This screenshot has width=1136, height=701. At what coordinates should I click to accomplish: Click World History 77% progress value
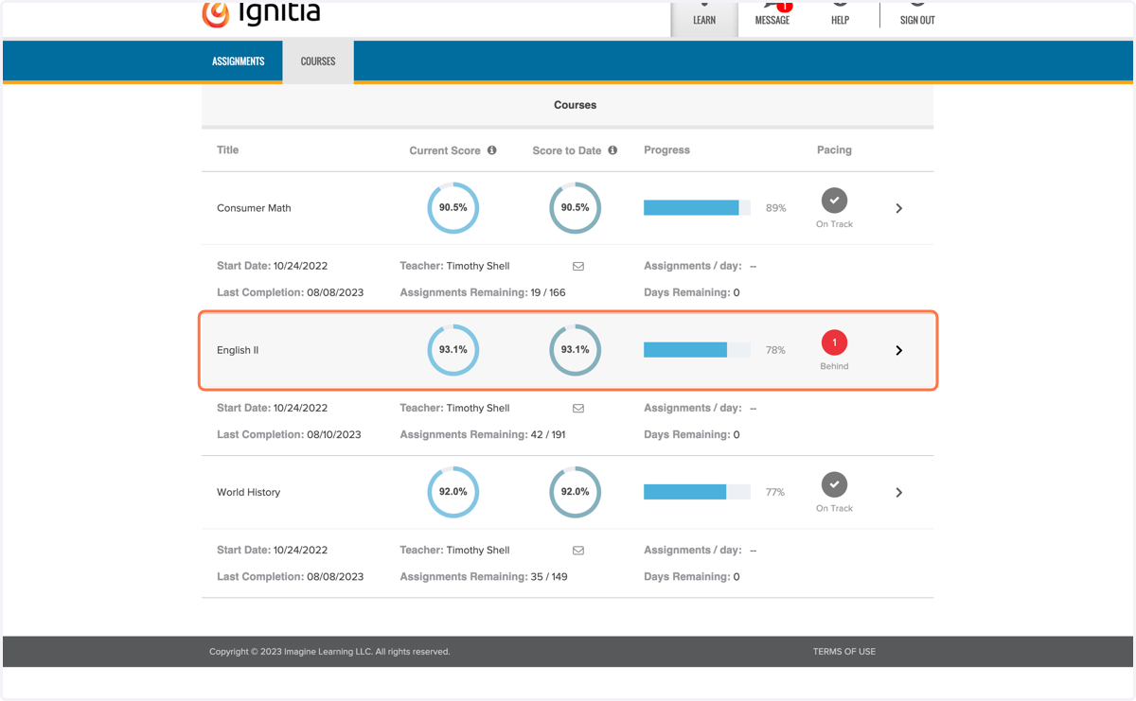(776, 492)
